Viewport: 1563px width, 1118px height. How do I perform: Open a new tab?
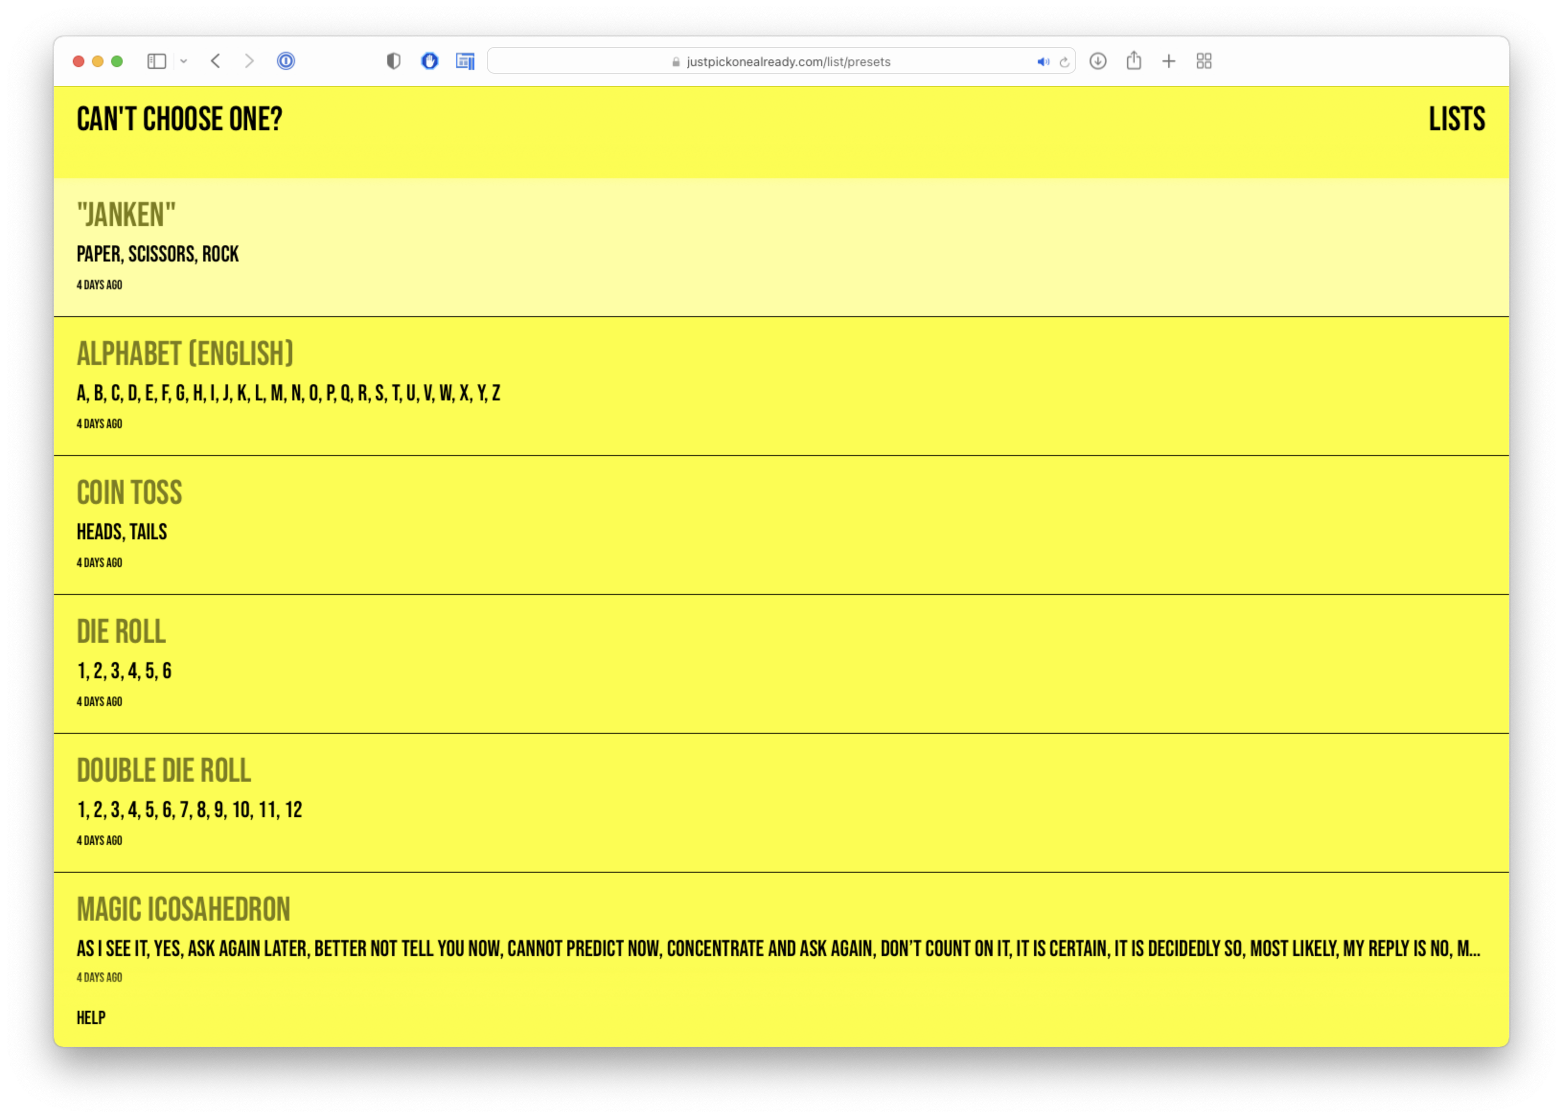click(1169, 61)
